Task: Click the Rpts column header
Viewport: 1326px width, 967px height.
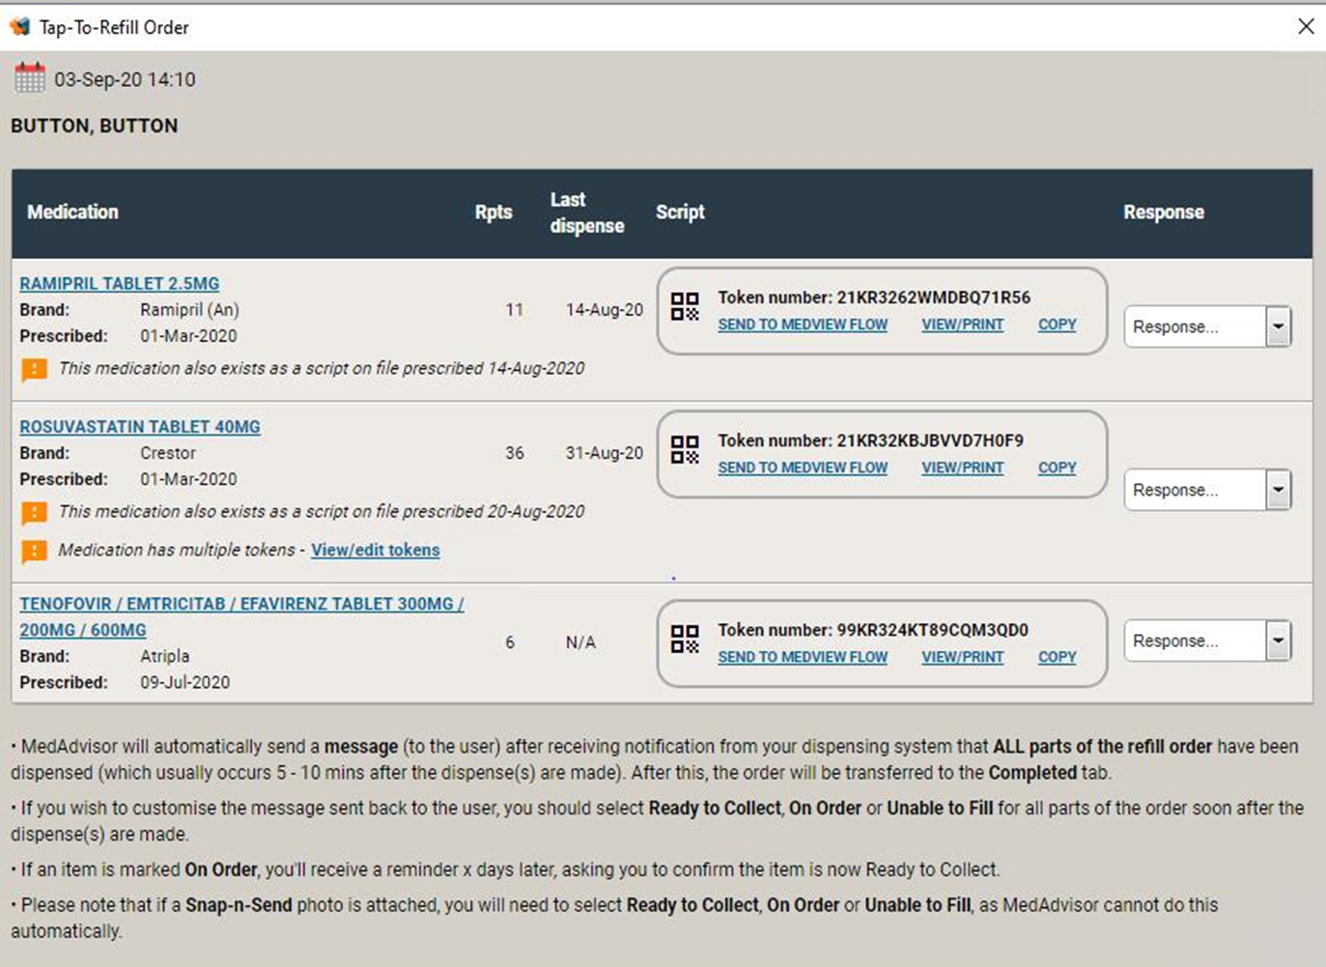Action: tap(494, 212)
